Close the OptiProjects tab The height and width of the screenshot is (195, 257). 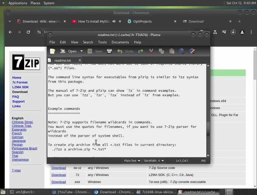click(175, 22)
